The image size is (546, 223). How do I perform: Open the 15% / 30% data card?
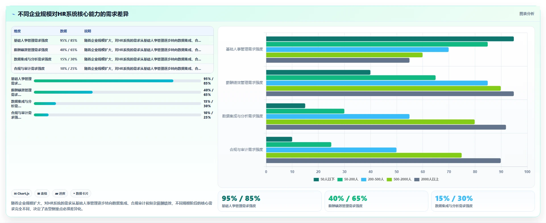point(483,201)
